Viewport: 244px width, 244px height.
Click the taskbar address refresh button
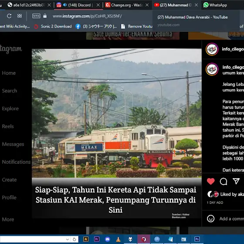coord(75,239)
